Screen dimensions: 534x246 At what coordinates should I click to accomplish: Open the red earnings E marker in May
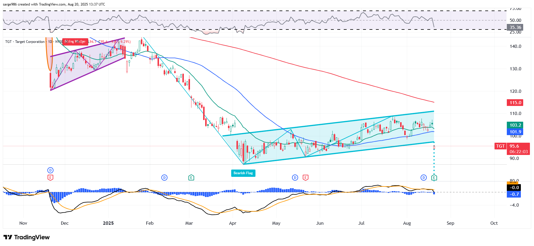tap(305, 177)
